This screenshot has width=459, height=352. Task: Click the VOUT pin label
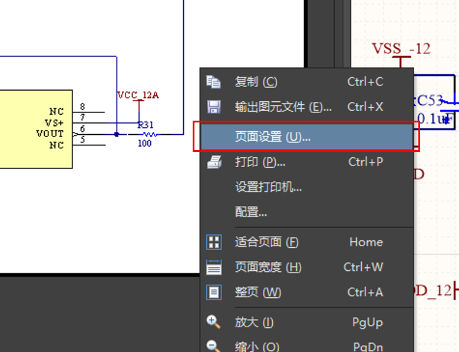(x=49, y=134)
